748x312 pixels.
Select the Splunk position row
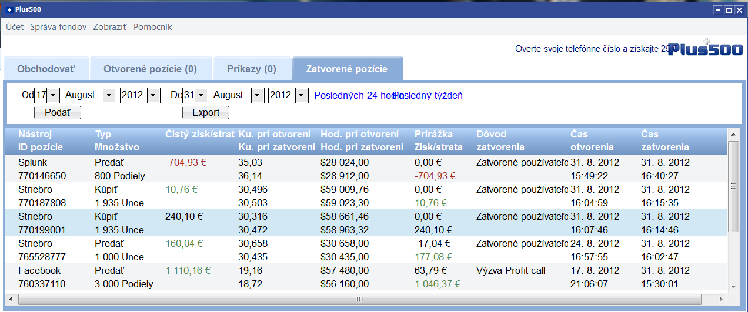[366, 169]
